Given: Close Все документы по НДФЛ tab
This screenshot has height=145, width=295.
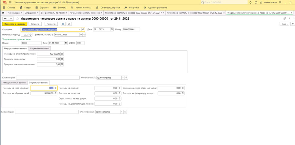Looking at the screenshot, I should pyautogui.click(x=66, y=13).
